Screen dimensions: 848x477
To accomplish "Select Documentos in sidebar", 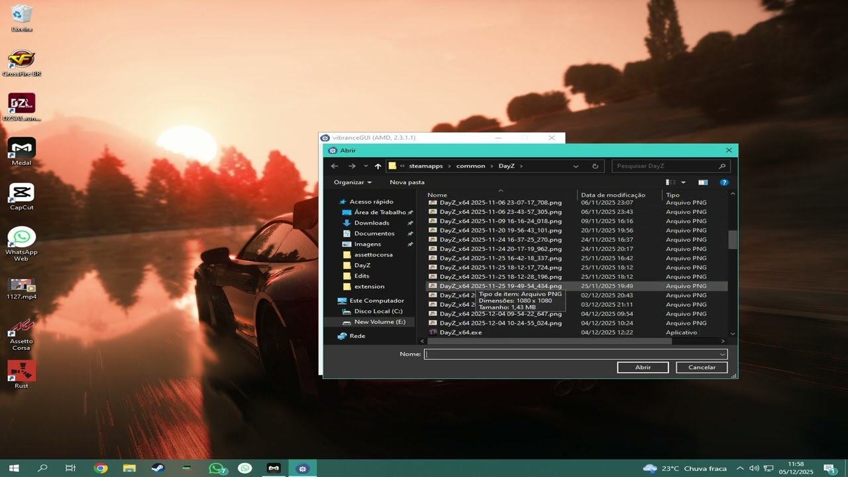I will coord(374,233).
